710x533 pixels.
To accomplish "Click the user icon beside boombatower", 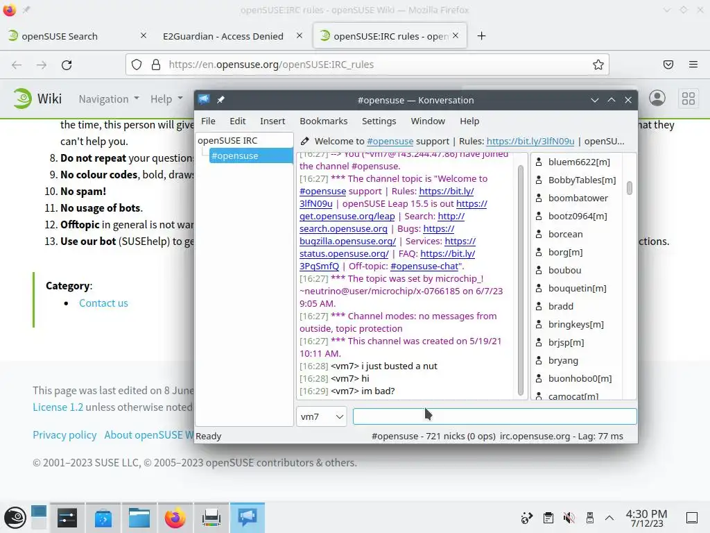I will [x=539, y=198].
